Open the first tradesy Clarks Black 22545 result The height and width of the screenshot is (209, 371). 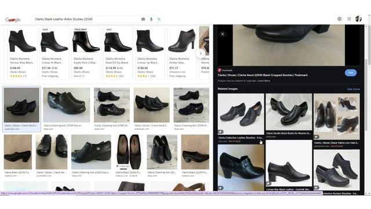coord(18,156)
